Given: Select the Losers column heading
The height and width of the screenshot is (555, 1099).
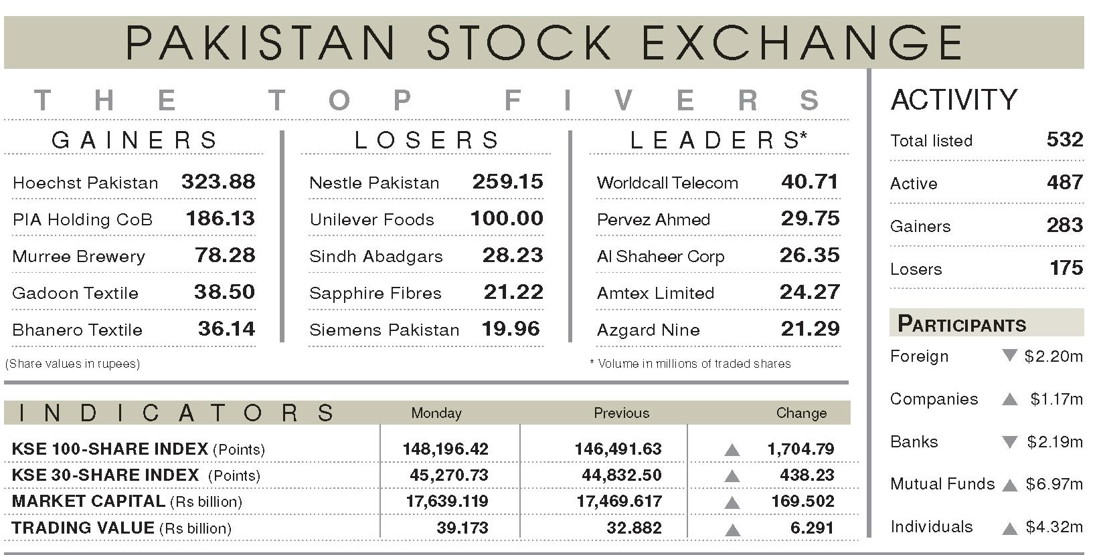Looking at the screenshot, I should [x=426, y=140].
